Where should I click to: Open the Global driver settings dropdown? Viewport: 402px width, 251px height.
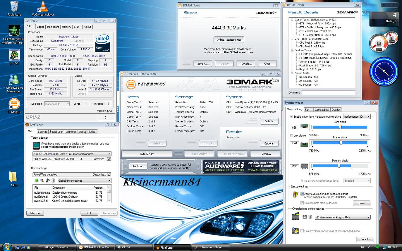click(84, 181)
